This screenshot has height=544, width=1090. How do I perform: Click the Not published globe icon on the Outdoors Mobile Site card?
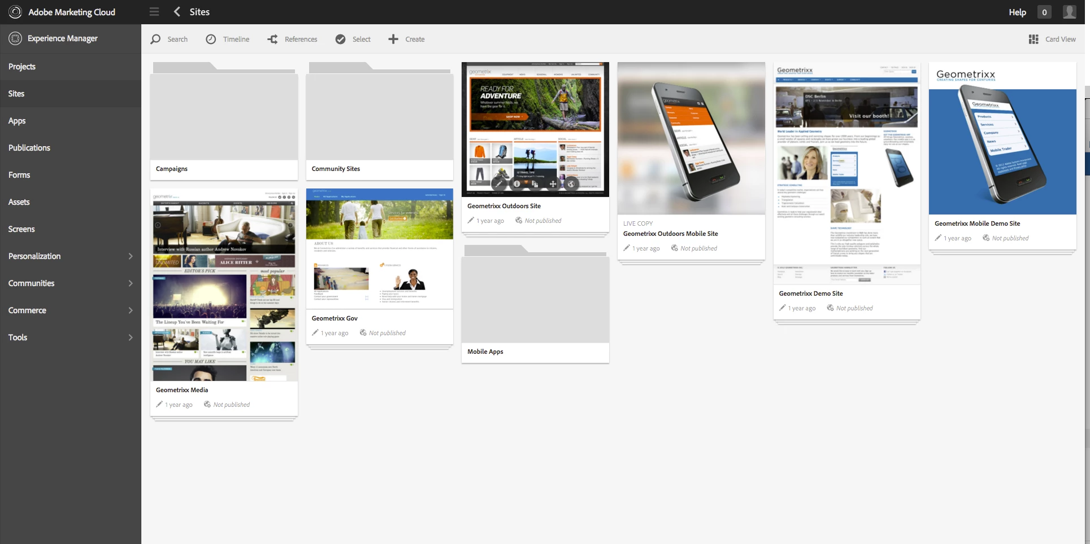click(x=675, y=248)
